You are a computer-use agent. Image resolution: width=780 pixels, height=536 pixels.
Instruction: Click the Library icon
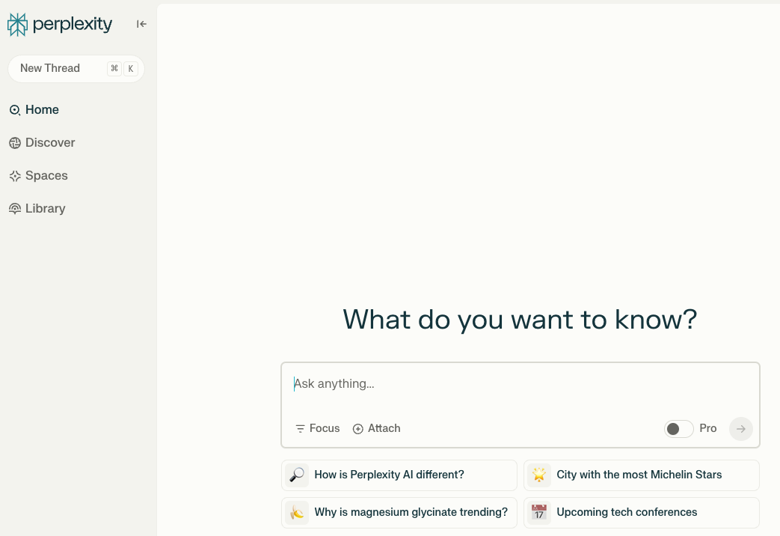pos(15,209)
